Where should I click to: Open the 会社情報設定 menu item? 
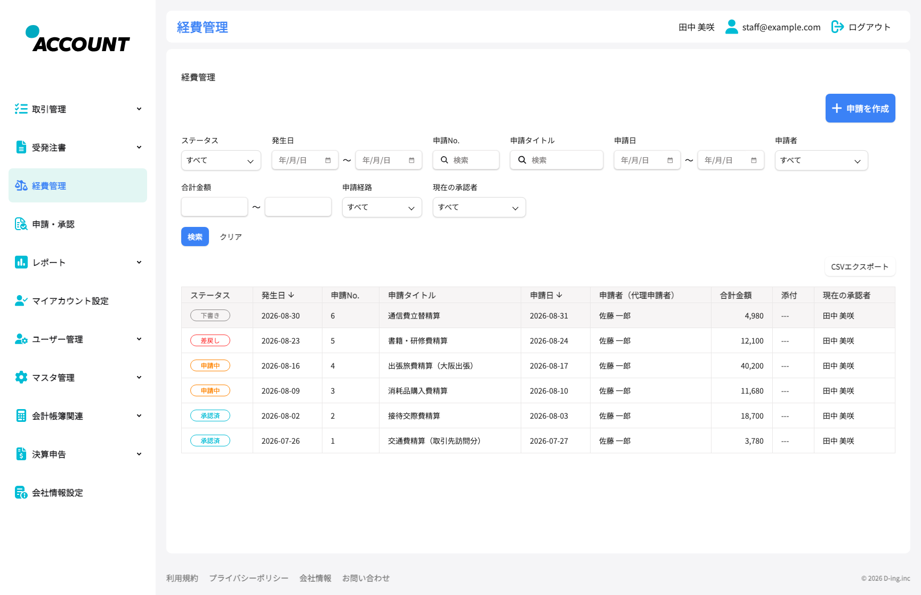tap(78, 492)
